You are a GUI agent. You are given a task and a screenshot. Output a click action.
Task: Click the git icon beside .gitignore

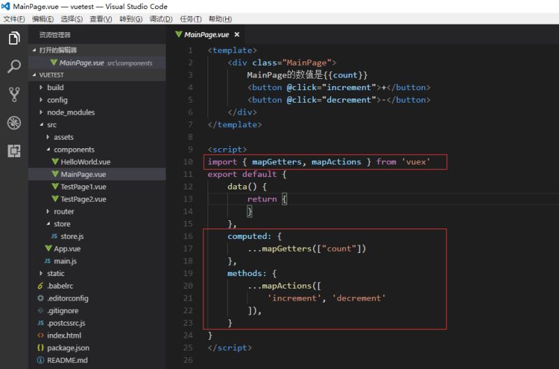click(41, 310)
